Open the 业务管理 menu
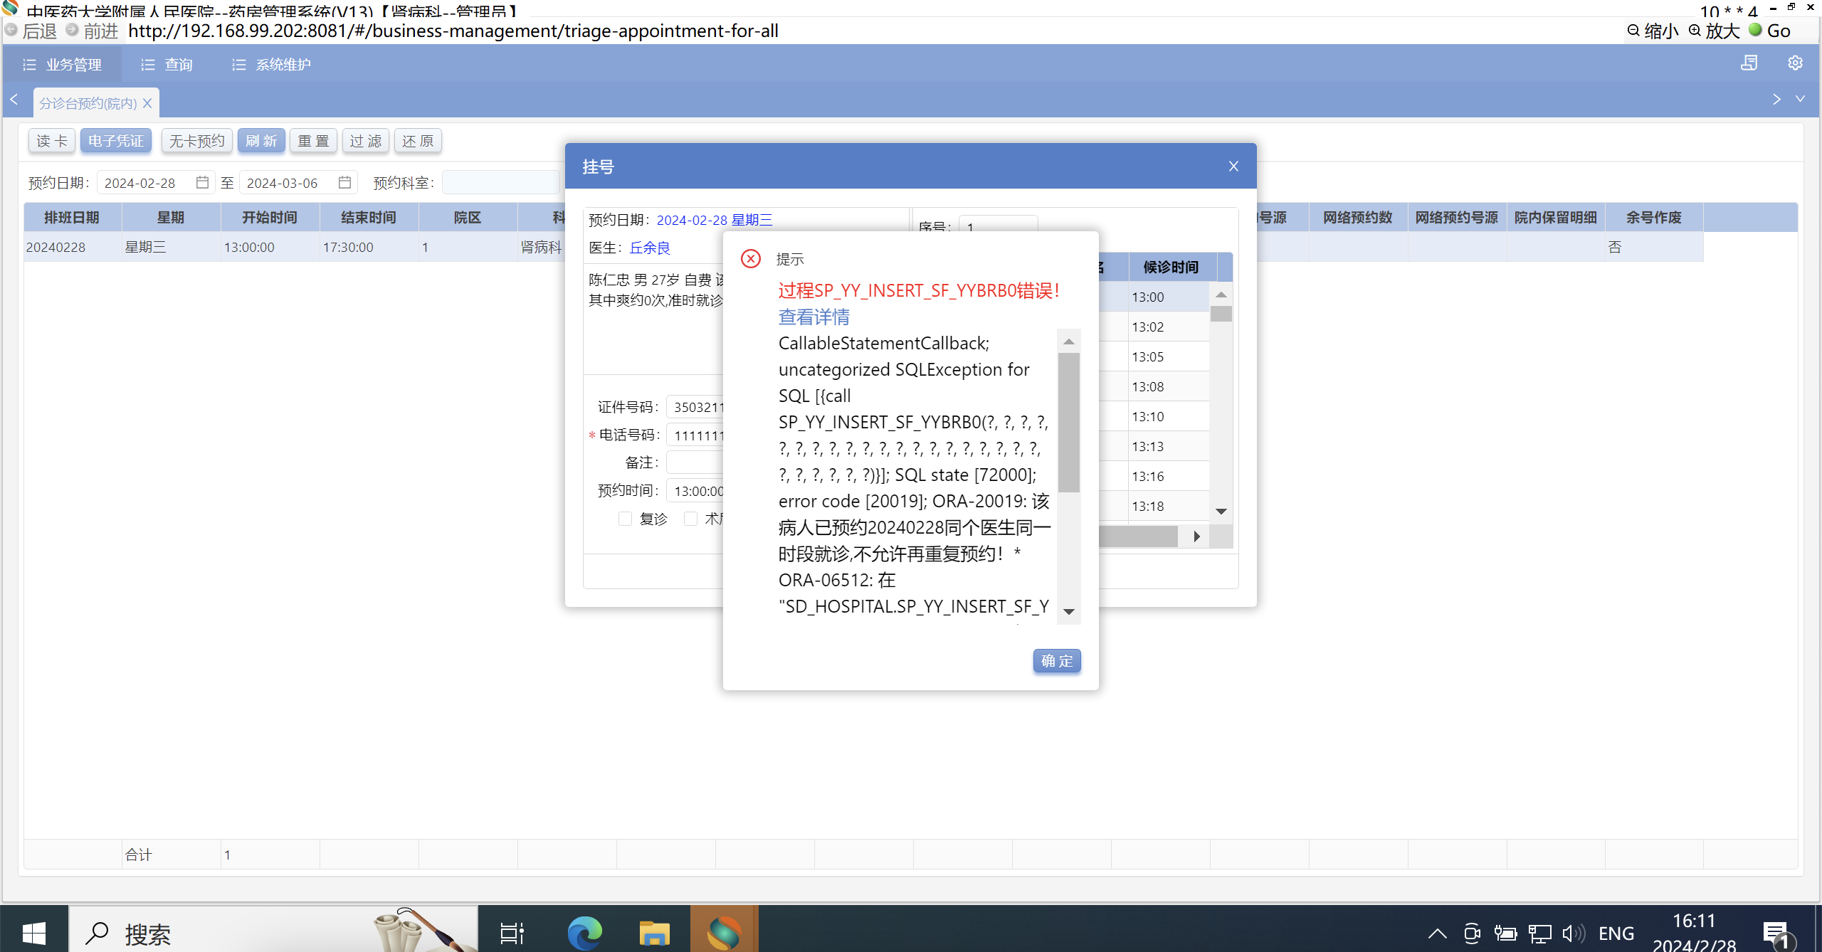The height and width of the screenshot is (952, 1822). (63, 65)
